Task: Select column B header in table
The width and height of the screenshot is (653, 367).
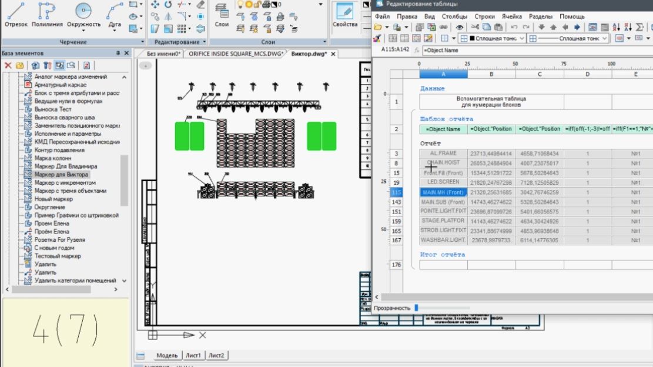Action: pos(491,74)
